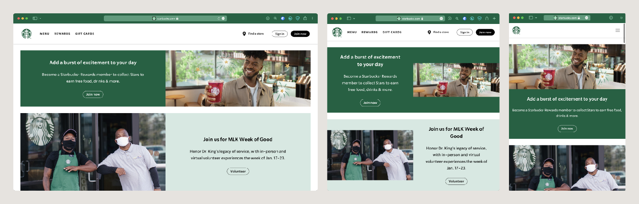Open GIFT CARDS in the widest window navigation
639x204 pixels.
click(x=85, y=34)
